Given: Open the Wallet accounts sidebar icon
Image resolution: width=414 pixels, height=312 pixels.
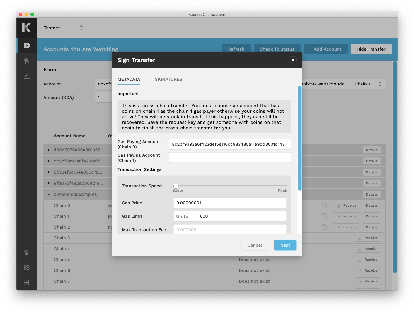Looking at the screenshot, I should pos(27,46).
